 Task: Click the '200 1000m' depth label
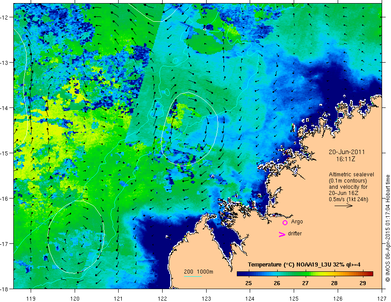(199, 272)
